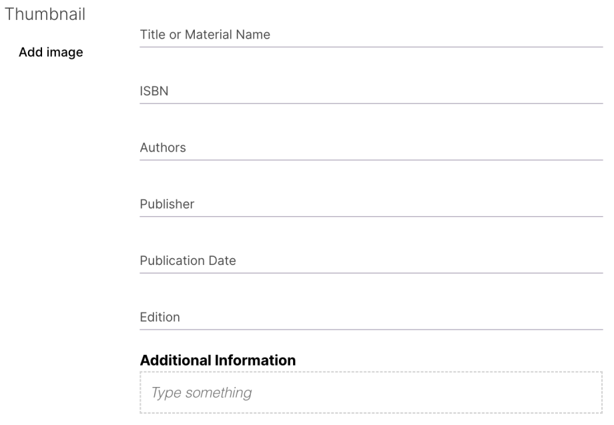This screenshot has width=614, height=425.
Task: Click the ISBN label text
Action: point(153,91)
